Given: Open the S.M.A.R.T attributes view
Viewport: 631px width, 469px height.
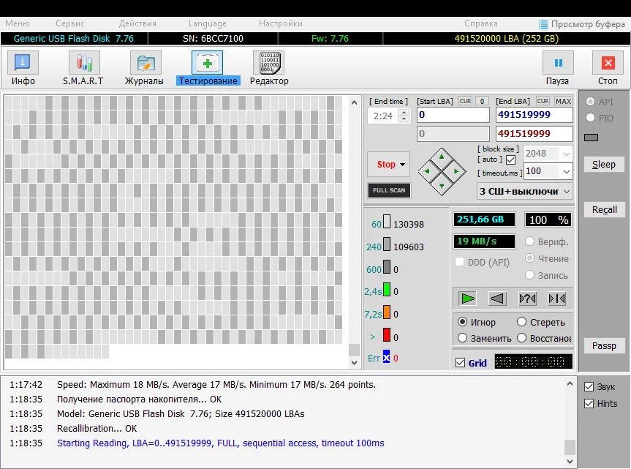Looking at the screenshot, I should pyautogui.click(x=83, y=64).
